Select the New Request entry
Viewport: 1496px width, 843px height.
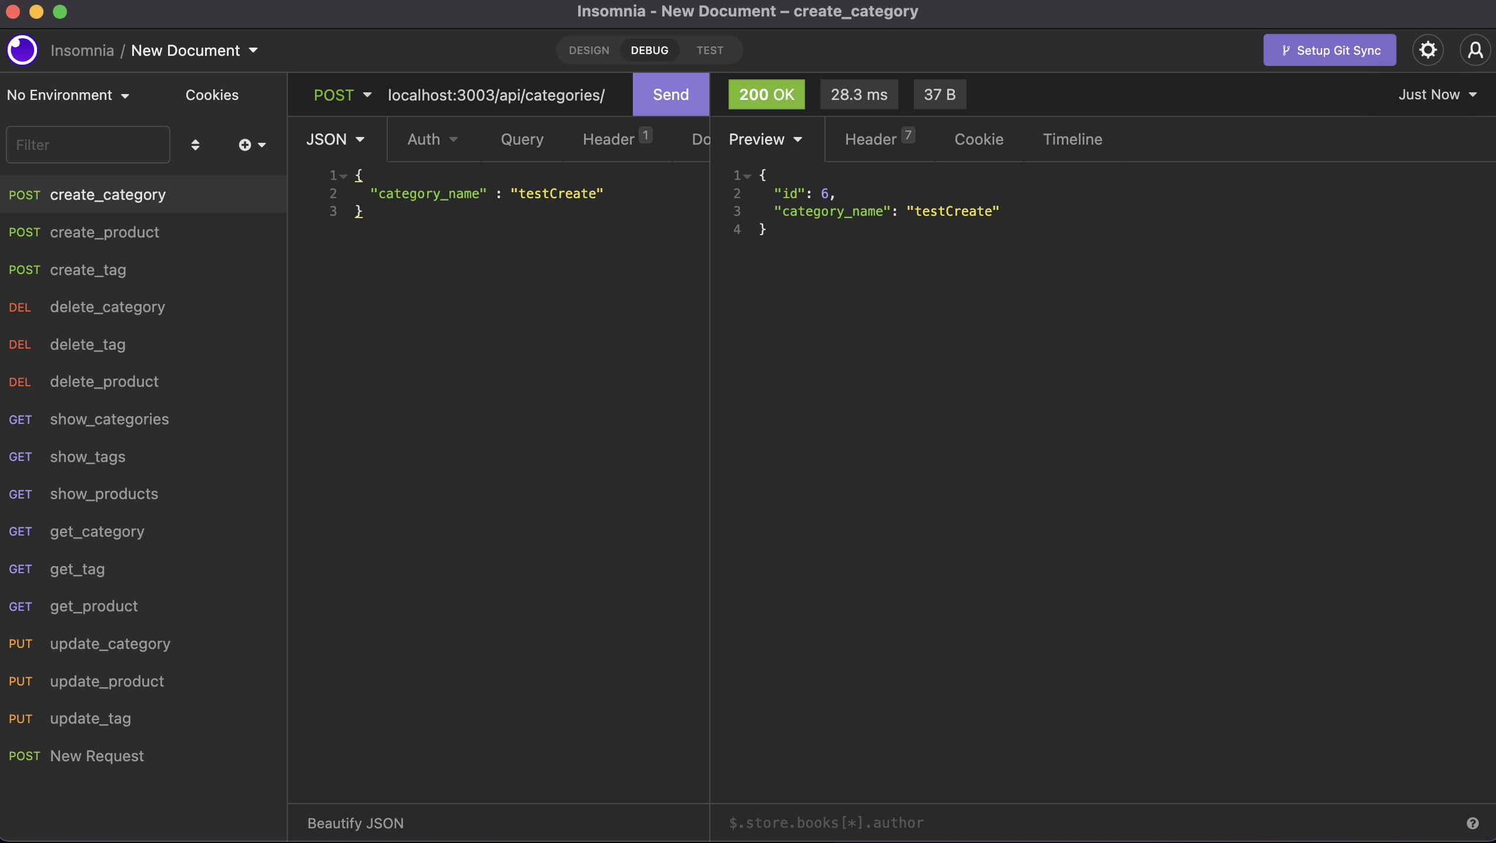tap(143, 756)
